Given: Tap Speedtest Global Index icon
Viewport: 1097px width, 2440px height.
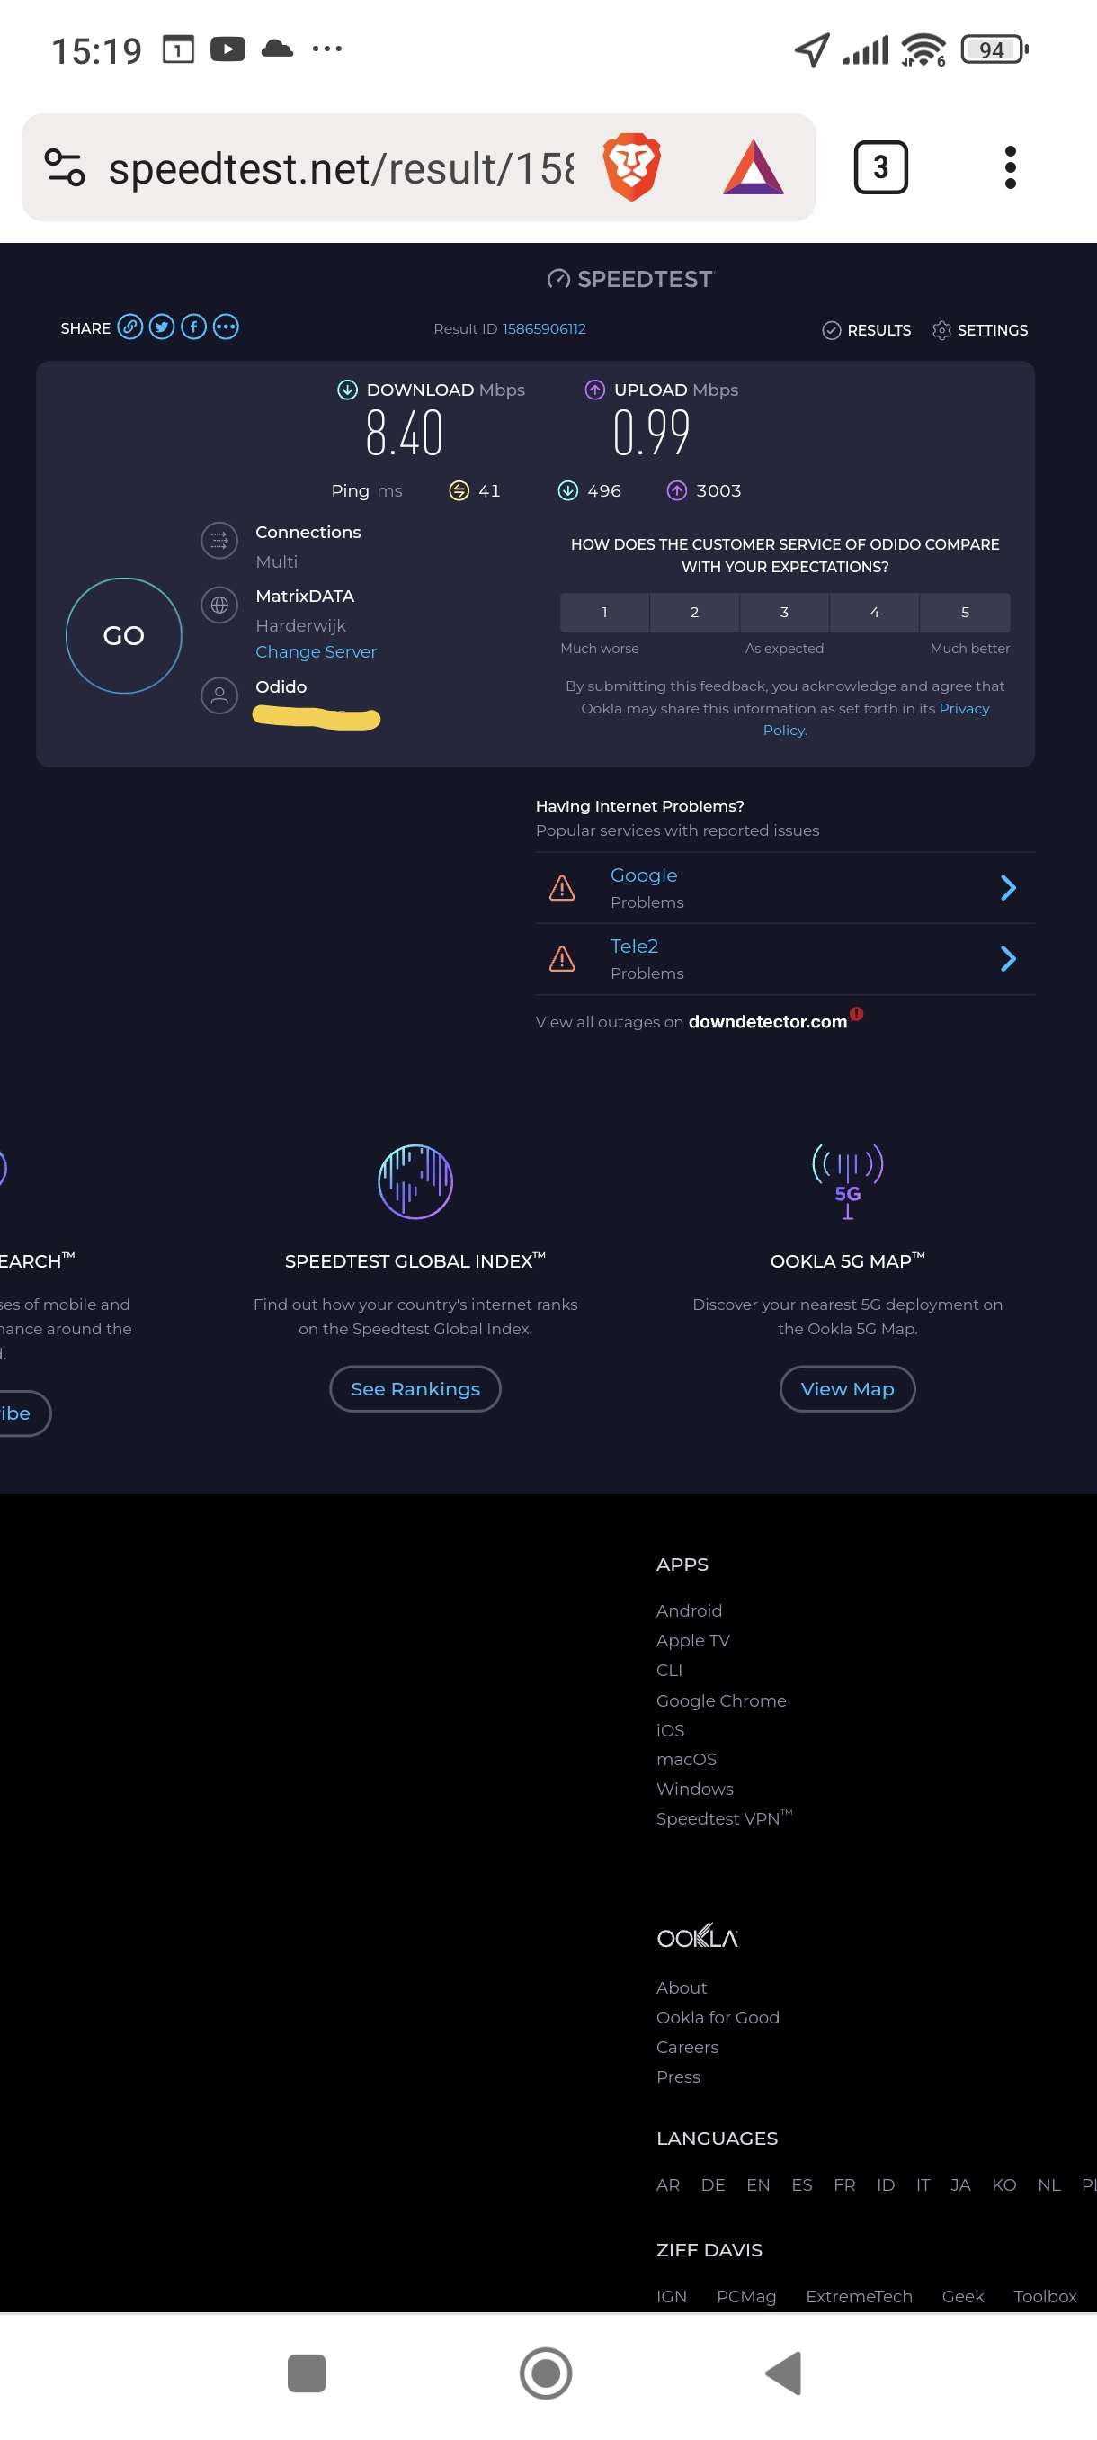Looking at the screenshot, I should click(x=415, y=1181).
